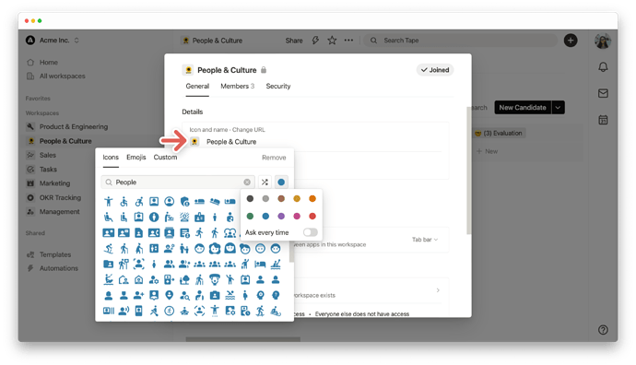
Task: Open the user profile avatar
Action: coord(603,41)
